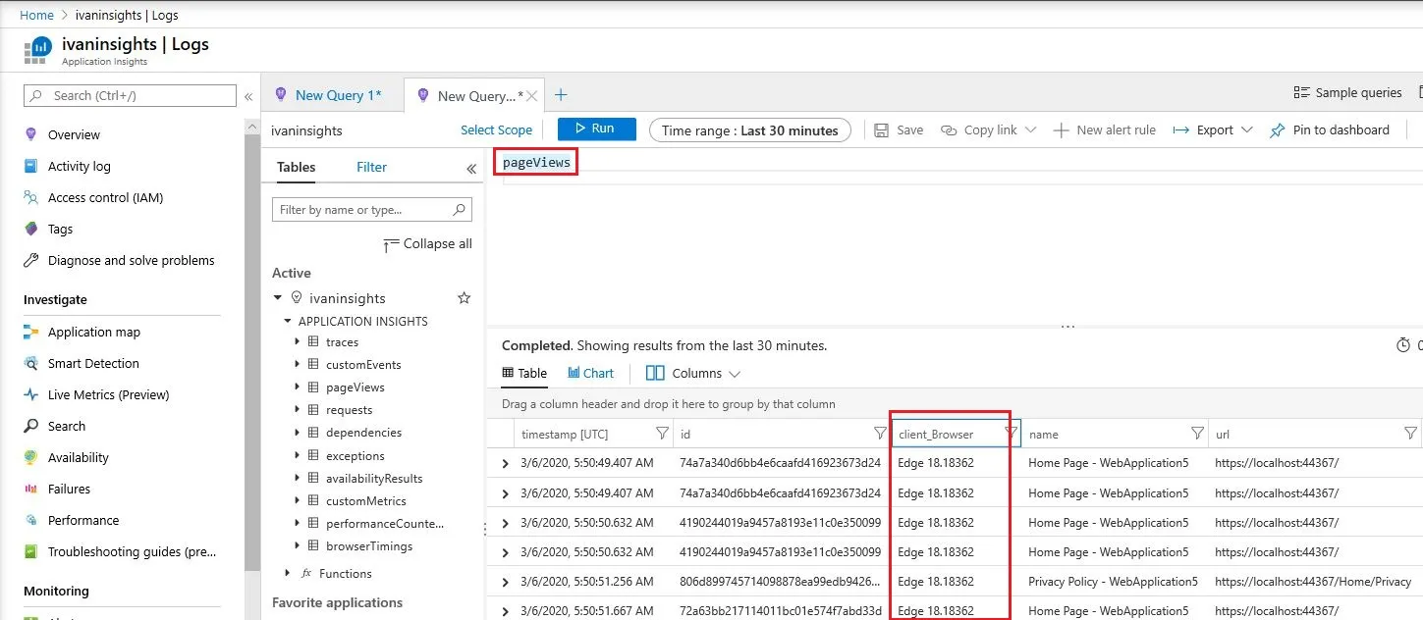Filter the id column

pos(880,433)
